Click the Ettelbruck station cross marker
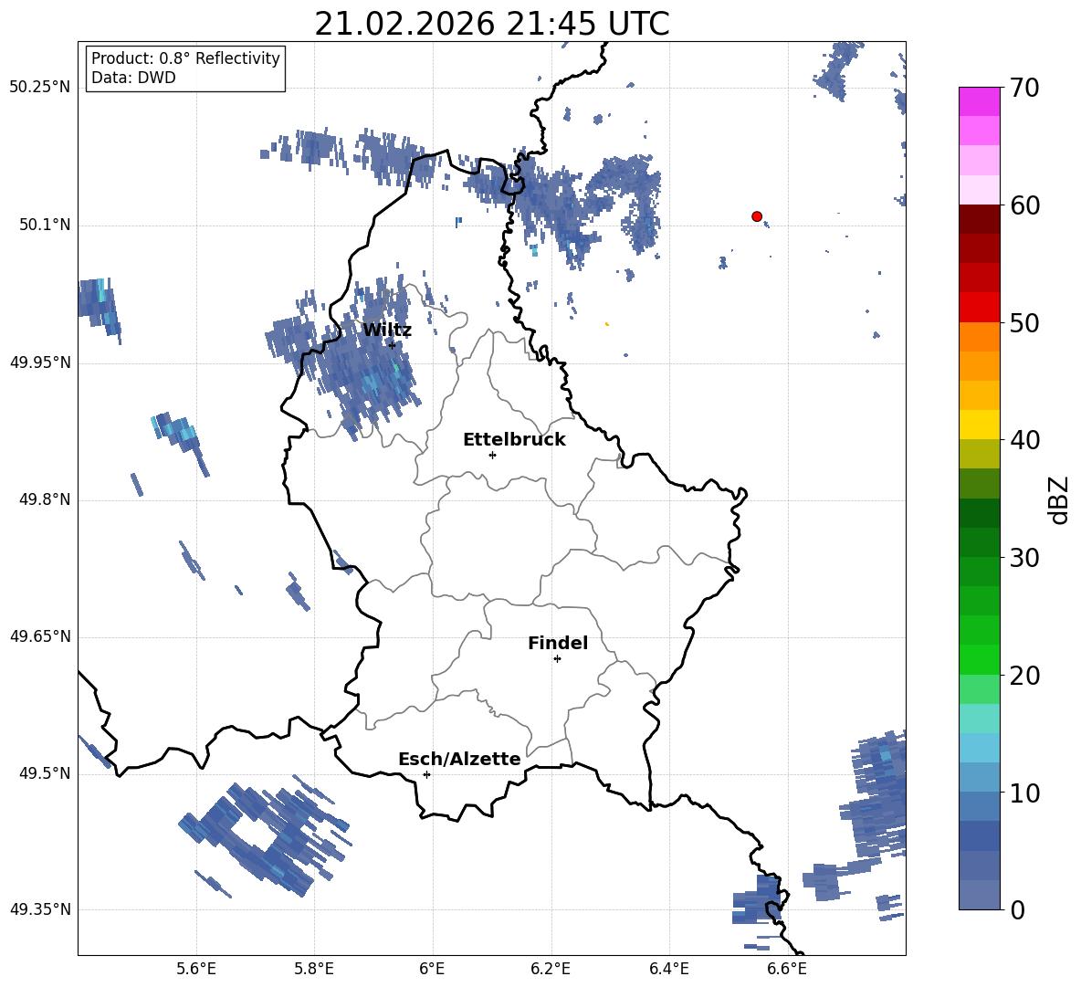 [x=492, y=455]
